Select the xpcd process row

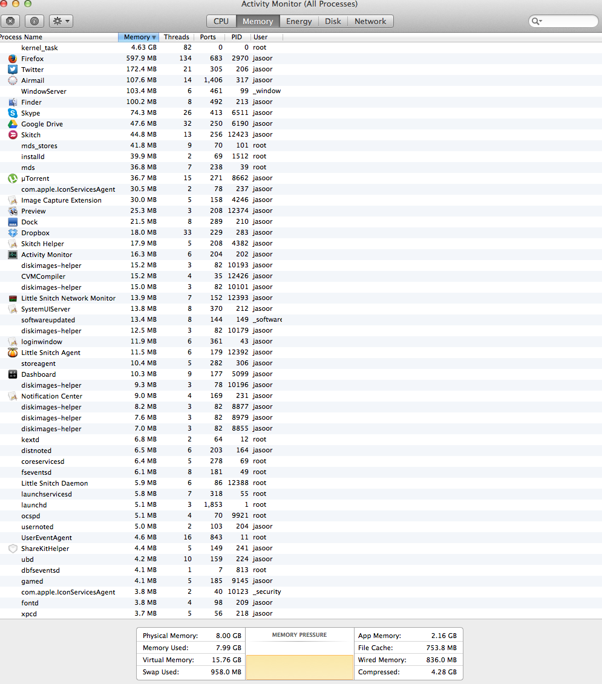301,614
